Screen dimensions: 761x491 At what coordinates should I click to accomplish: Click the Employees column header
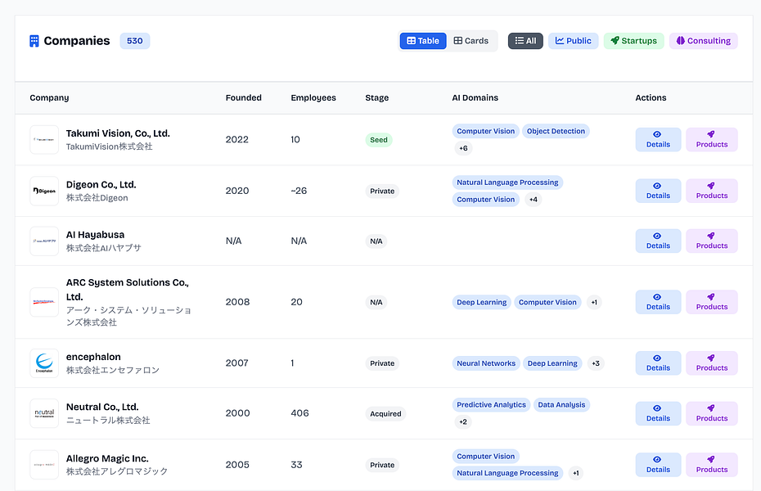[x=313, y=97]
